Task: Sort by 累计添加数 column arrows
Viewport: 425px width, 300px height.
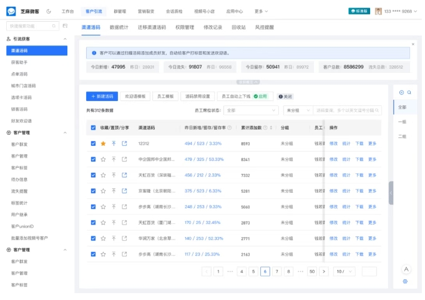Action: (271, 128)
